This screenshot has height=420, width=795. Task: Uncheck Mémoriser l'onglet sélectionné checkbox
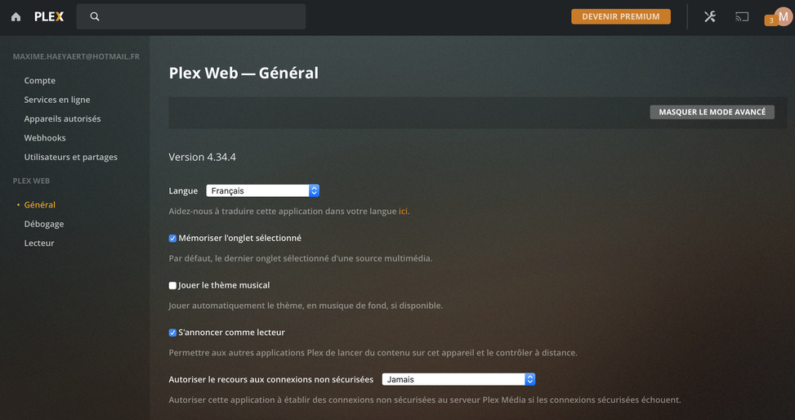172,239
